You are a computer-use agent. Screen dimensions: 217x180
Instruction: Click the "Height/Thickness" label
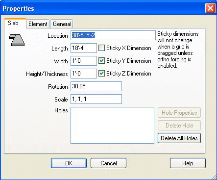coord(47,74)
